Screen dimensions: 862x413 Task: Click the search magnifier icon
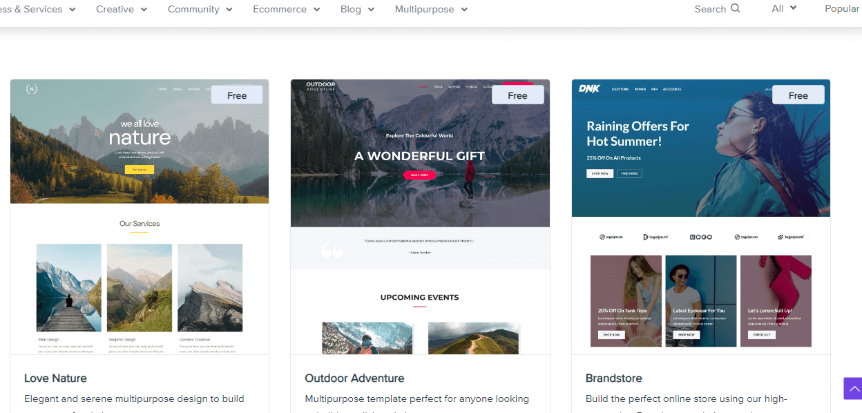[x=735, y=9]
